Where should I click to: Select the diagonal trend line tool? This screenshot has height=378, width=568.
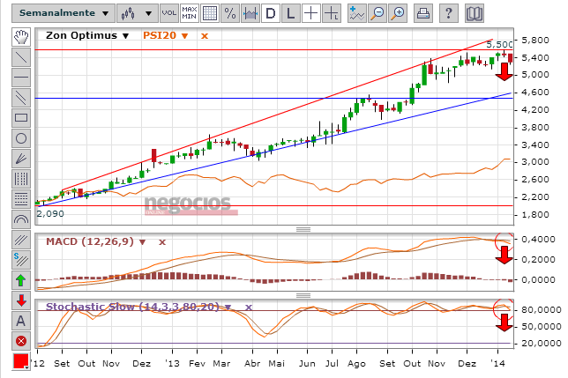coord(21,57)
